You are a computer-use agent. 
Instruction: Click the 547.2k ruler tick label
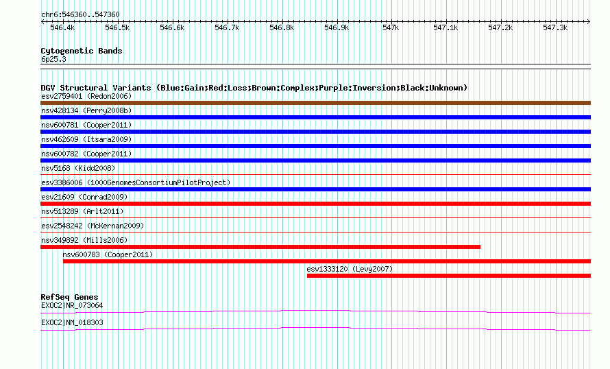(x=501, y=27)
